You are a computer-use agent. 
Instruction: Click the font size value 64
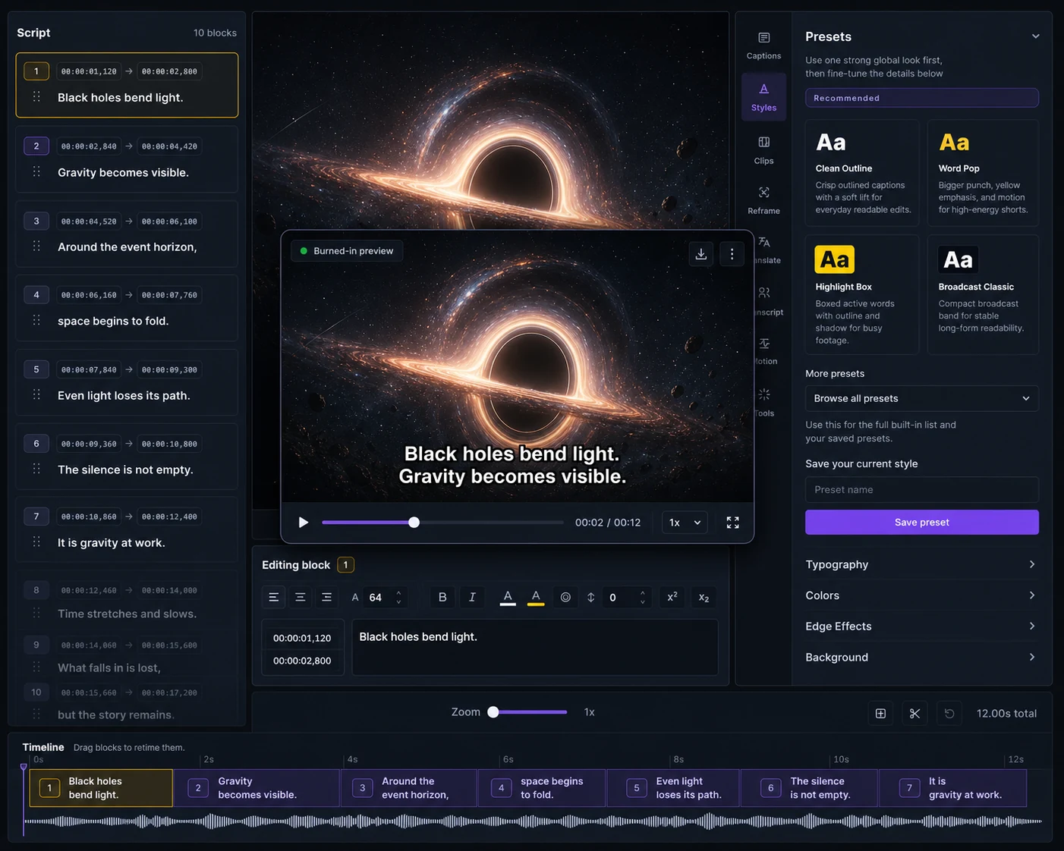(376, 598)
